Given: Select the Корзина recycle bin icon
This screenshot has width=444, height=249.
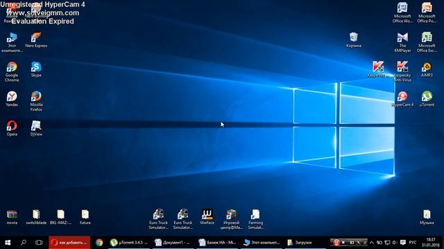Looking at the screenshot, I should (354, 40).
